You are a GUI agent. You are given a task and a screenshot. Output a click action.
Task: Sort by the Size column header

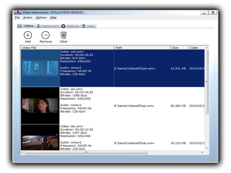click(180, 48)
